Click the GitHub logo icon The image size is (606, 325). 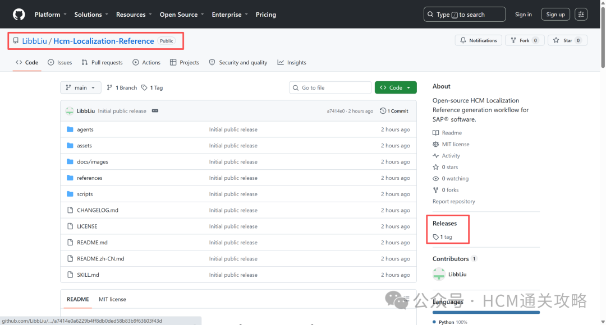19,14
